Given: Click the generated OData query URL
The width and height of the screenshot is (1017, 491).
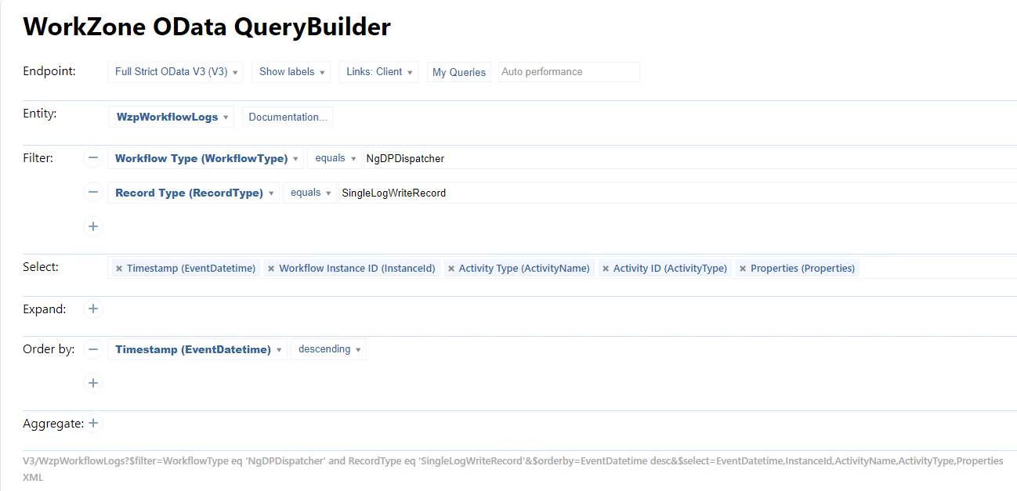Looking at the screenshot, I should [x=512, y=461].
